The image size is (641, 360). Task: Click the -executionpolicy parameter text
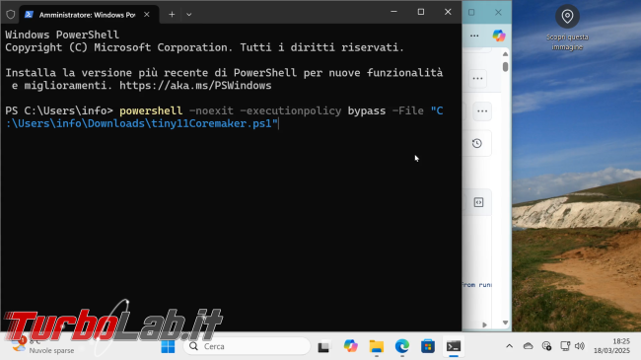(x=290, y=110)
